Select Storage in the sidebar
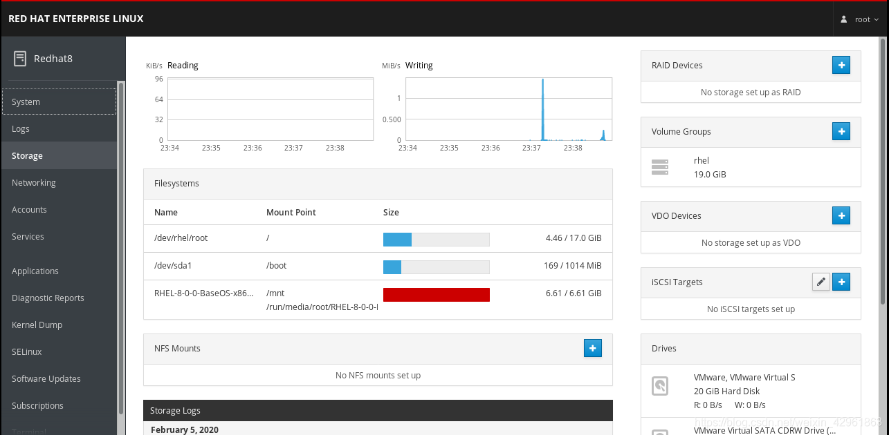Viewport: 889px width, 435px height. [59, 155]
